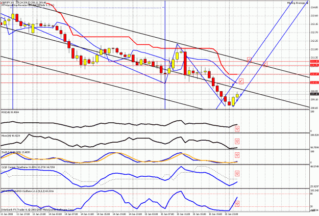Click the GBPJPY,H1 chart title text
The height and width of the screenshot is (216, 319).
(8, 3)
